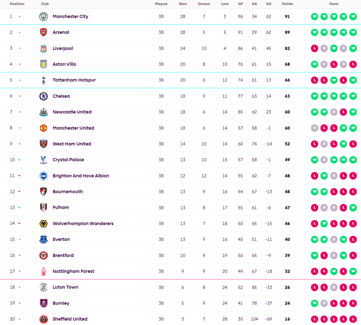Image resolution: width=361 pixels, height=325 pixels.
Task: Click Liverpool's first red L form badge
Action: (x=314, y=49)
